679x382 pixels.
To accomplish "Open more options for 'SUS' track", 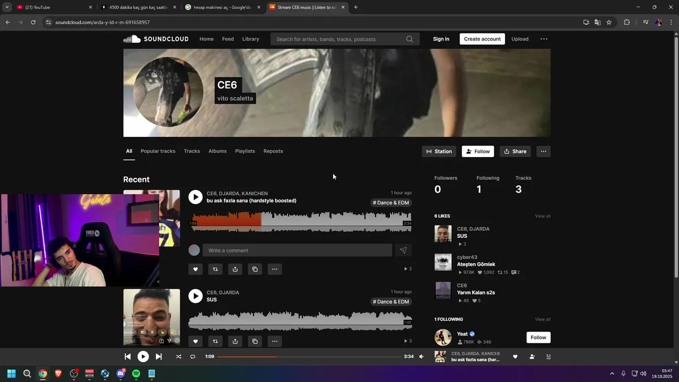I will pos(275,341).
